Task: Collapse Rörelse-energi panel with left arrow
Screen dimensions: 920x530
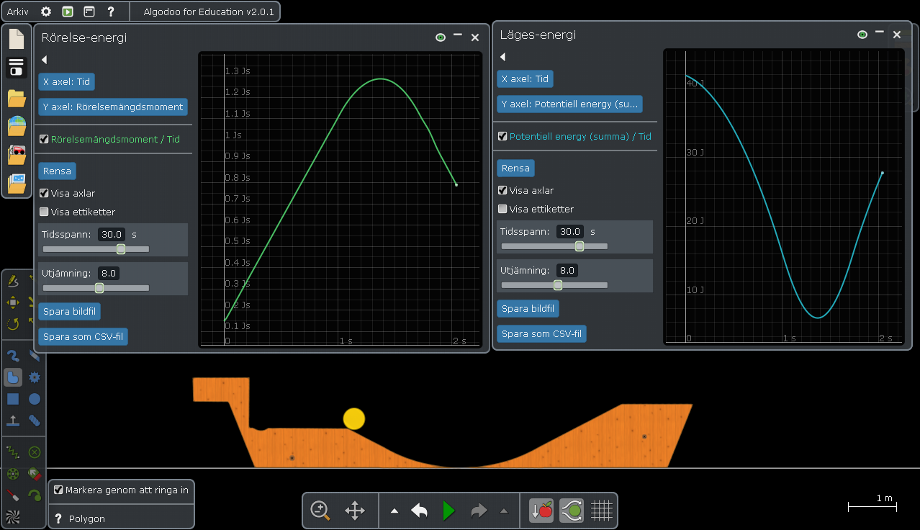Action: tap(44, 60)
